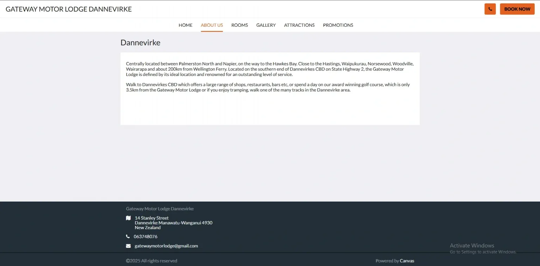The height and width of the screenshot is (266, 540).
Task: Click the orange phone call icon button
Action: tap(490, 9)
